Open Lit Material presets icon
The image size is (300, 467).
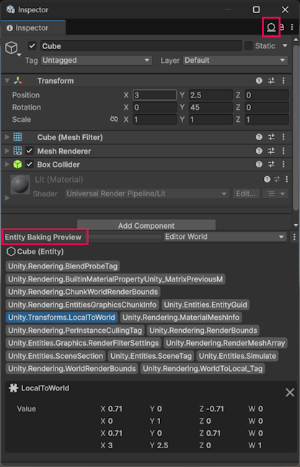coord(277,179)
